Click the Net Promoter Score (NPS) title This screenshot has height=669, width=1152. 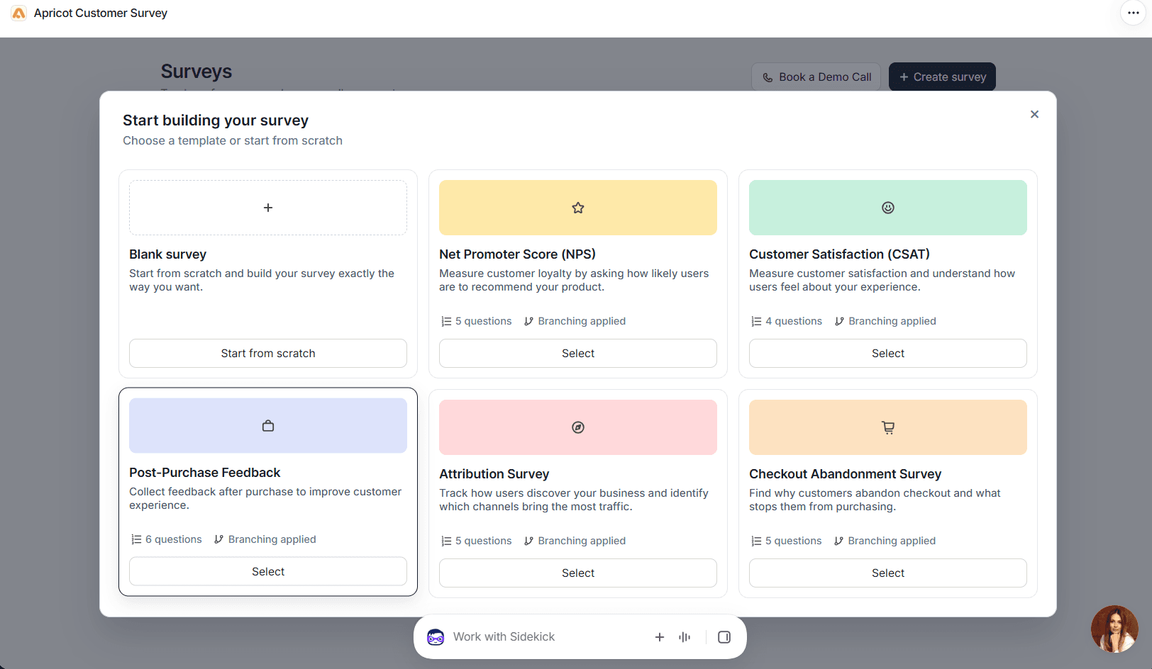(517, 254)
